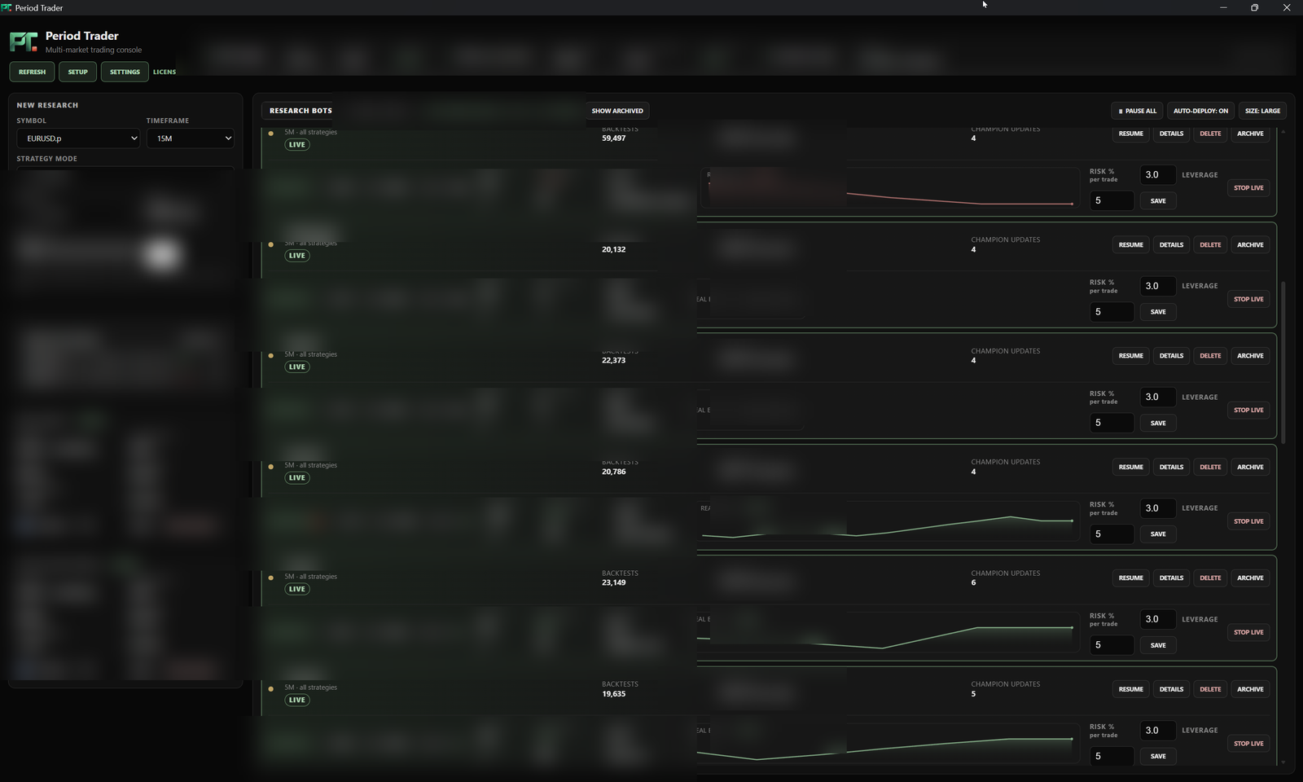Click SHOW ARCHIVED button
Image resolution: width=1303 pixels, height=782 pixels.
(617, 111)
